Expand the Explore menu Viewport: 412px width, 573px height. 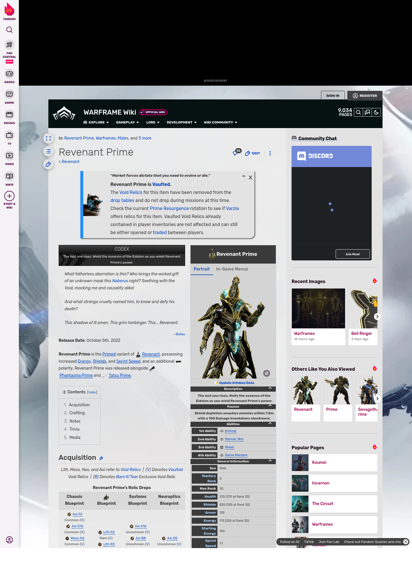(x=96, y=122)
